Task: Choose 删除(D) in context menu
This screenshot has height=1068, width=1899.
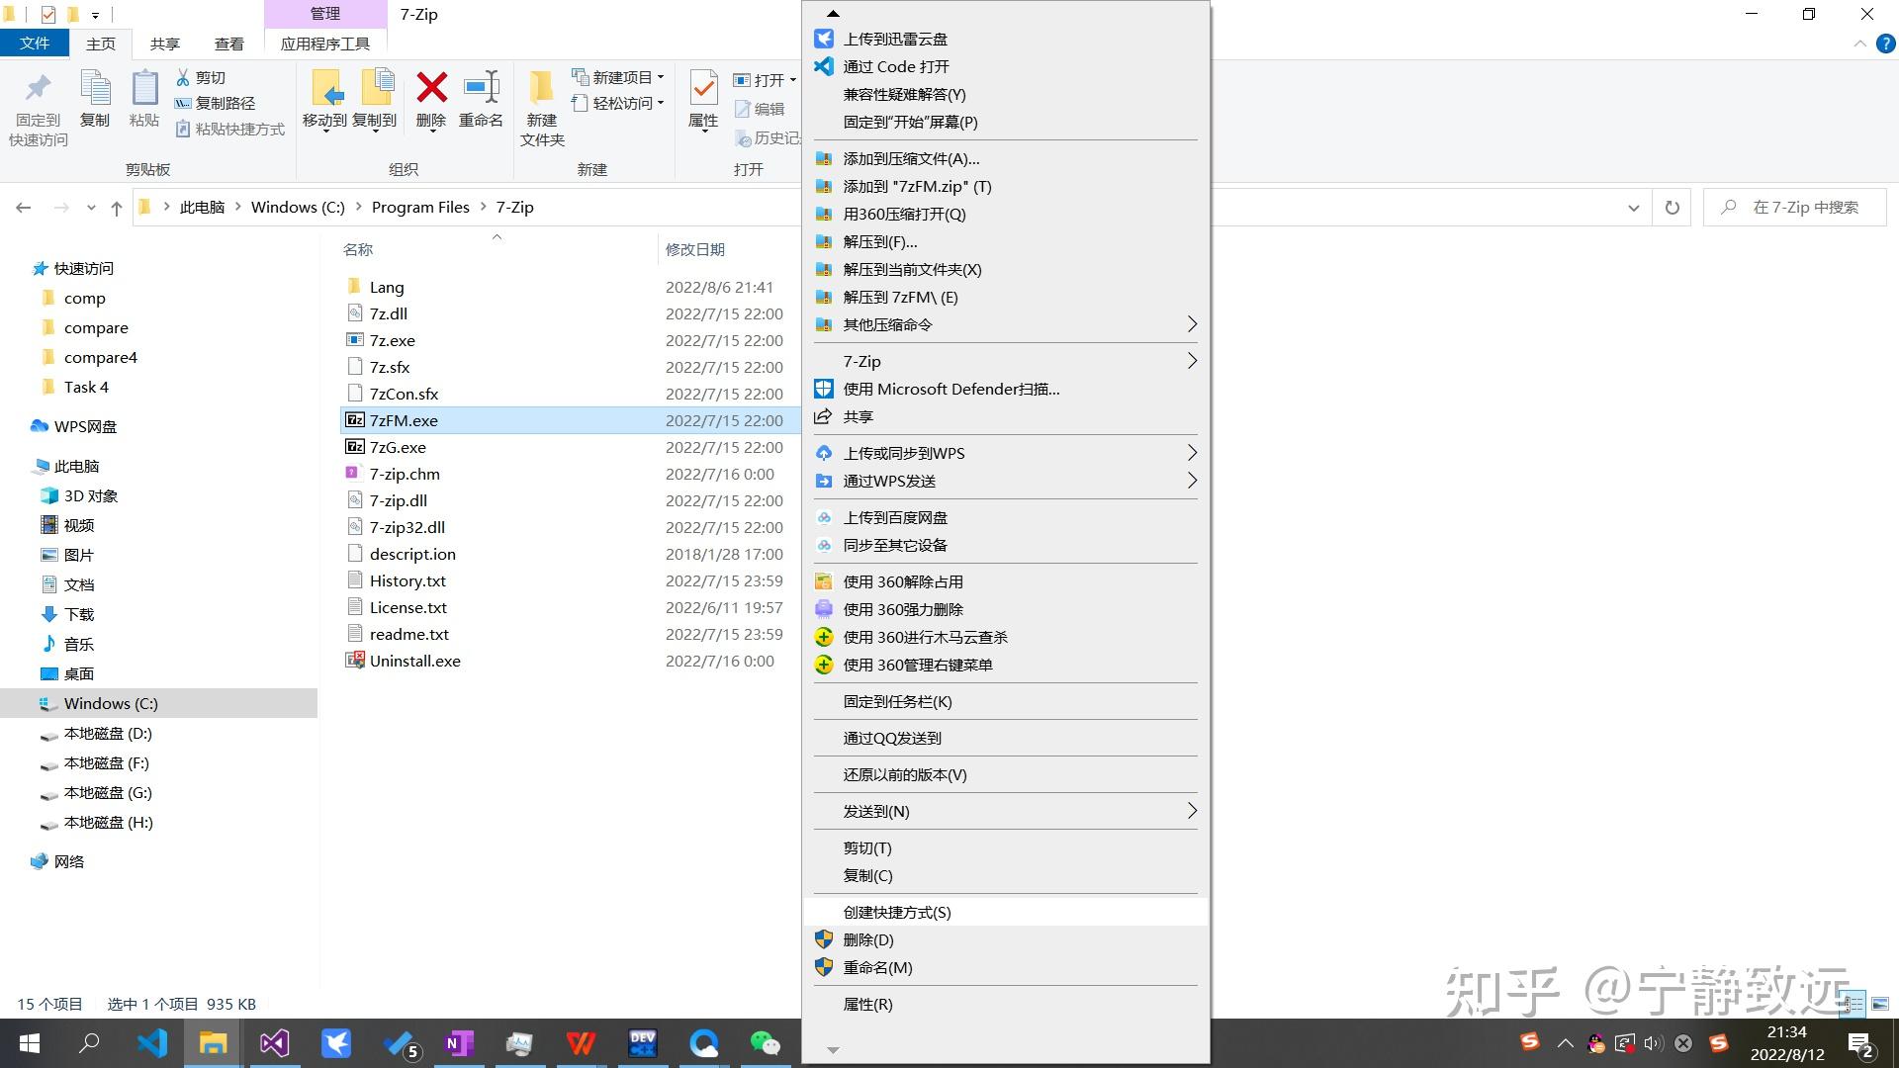Action: pyautogui.click(x=1005, y=939)
